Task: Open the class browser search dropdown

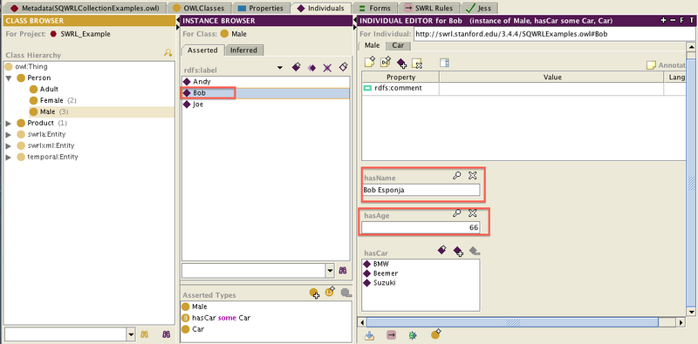Action: [131, 334]
